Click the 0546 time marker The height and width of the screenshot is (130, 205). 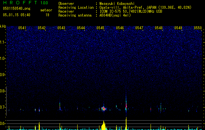[120, 28]
